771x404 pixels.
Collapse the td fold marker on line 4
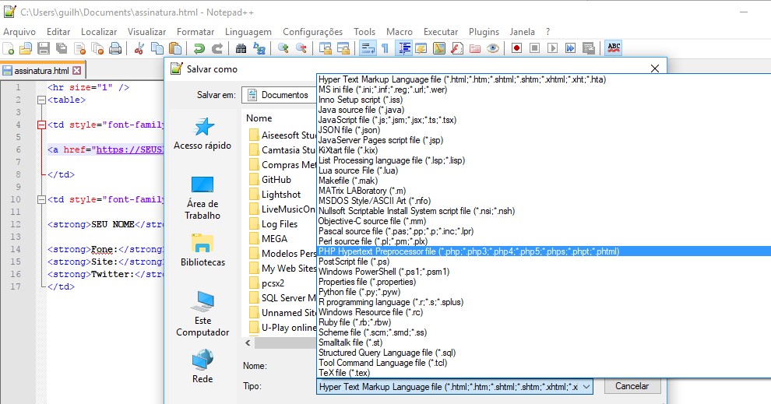pos(41,125)
